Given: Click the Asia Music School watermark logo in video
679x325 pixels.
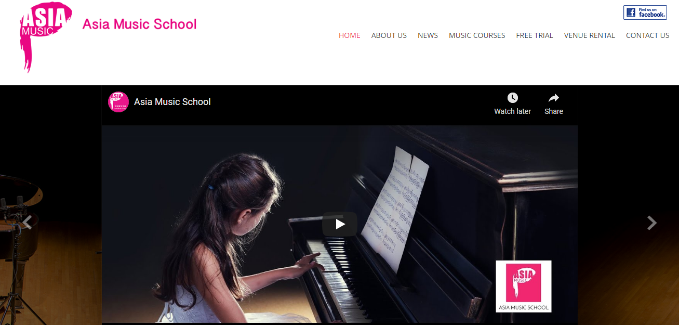Looking at the screenshot, I should pos(524,286).
